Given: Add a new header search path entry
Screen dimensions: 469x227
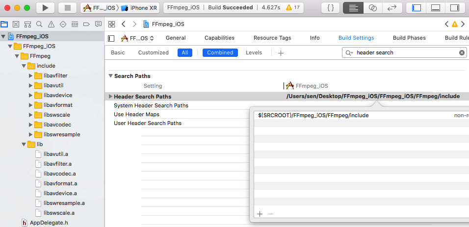Looking at the screenshot, I should [260, 214].
